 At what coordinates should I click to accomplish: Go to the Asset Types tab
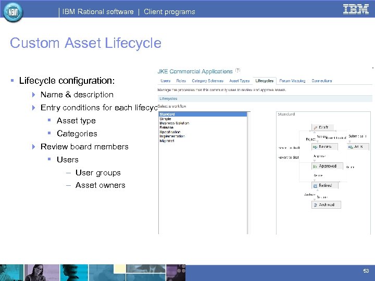click(240, 81)
